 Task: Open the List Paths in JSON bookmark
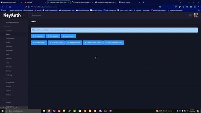96,10
